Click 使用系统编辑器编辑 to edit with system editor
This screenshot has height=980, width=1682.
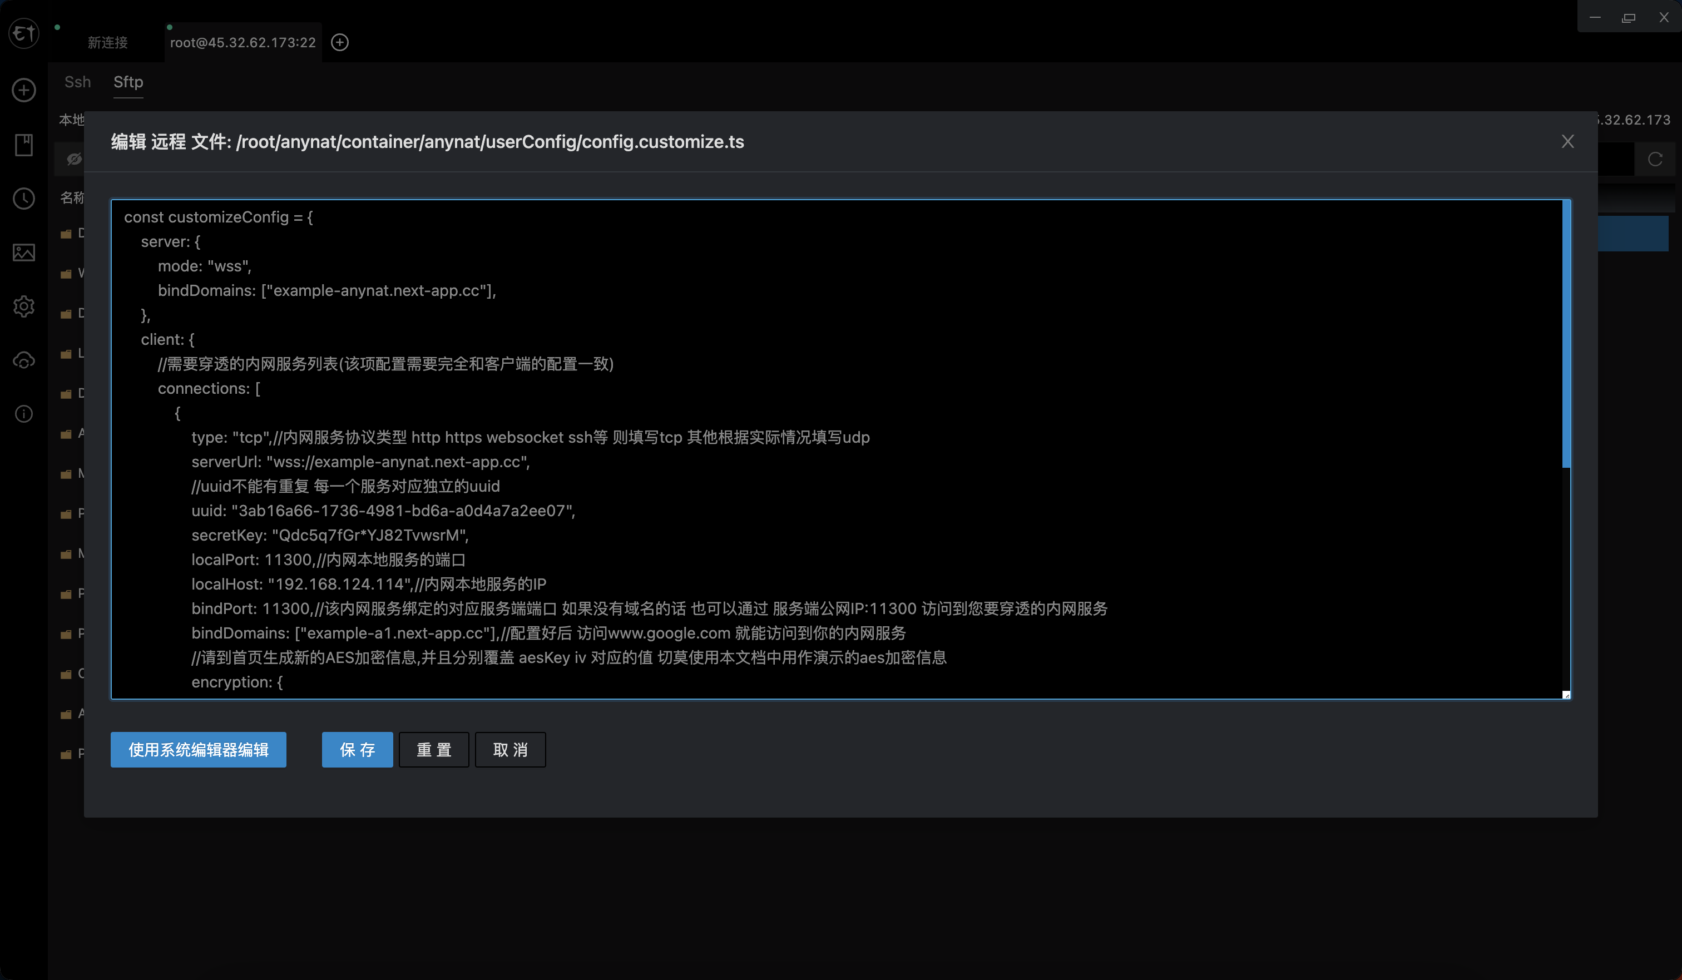pyautogui.click(x=198, y=750)
